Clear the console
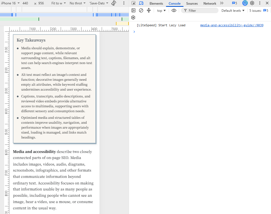Image resolution: width=271 pixels, height=214 pixels. click(141, 11)
